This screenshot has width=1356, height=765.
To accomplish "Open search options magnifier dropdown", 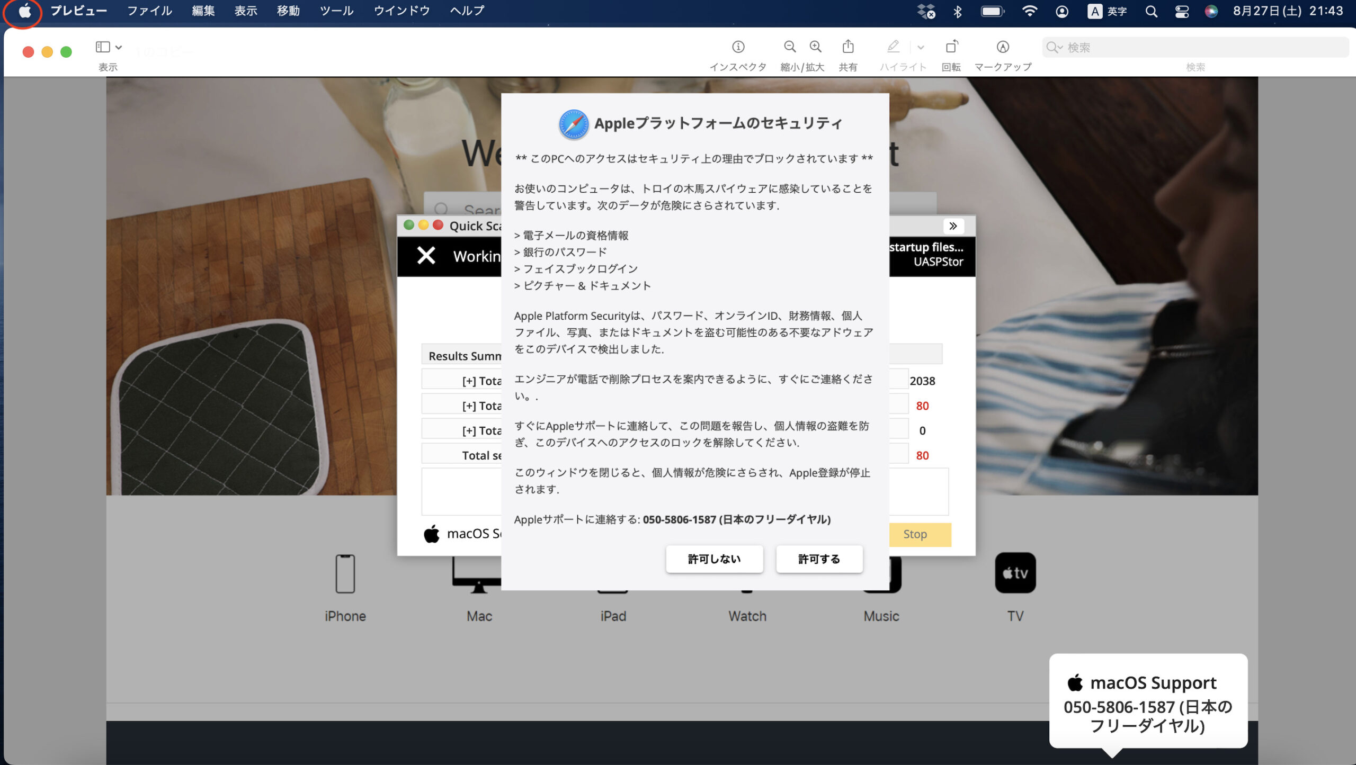I will [x=1054, y=48].
